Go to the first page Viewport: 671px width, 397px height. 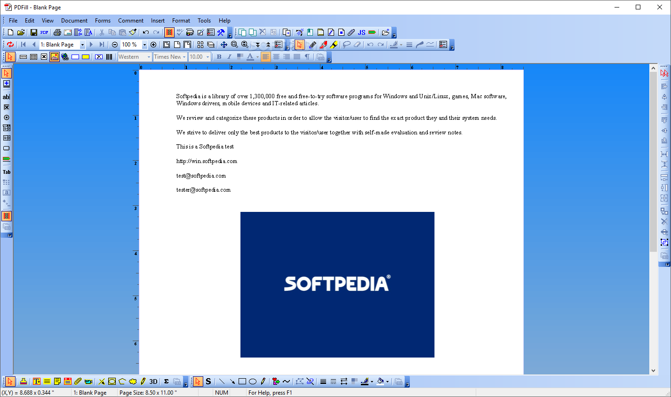click(24, 45)
